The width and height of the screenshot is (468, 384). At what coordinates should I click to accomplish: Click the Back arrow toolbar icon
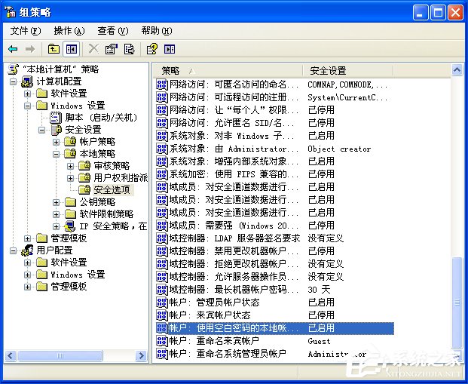coord(13,49)
